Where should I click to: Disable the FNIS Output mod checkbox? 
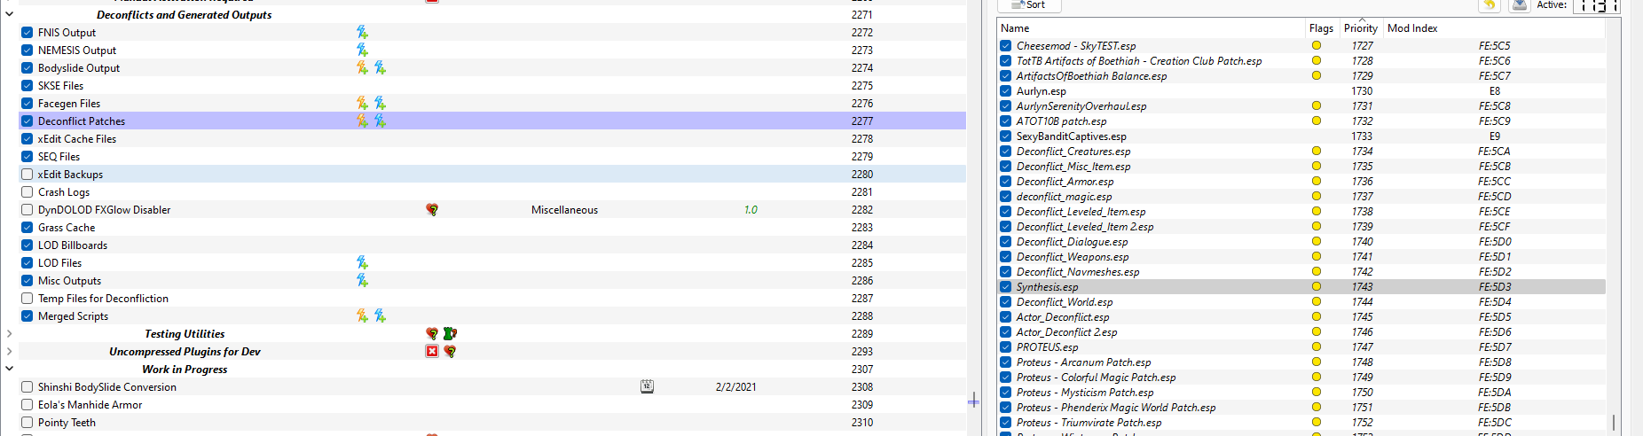[x=28, y=33]
